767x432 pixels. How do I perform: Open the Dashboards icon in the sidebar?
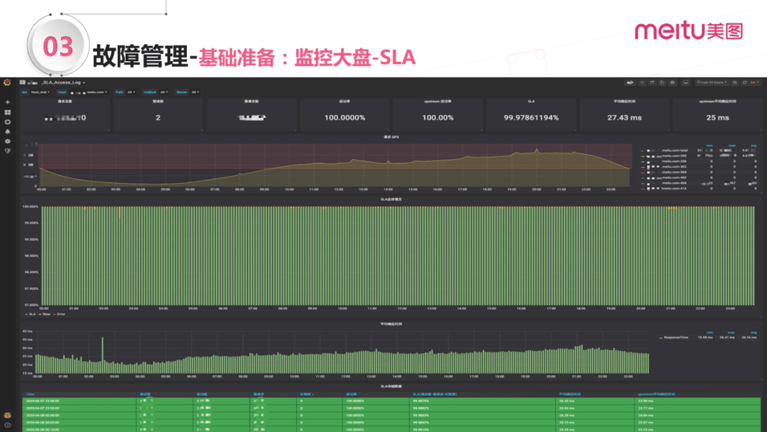(7, 111)
